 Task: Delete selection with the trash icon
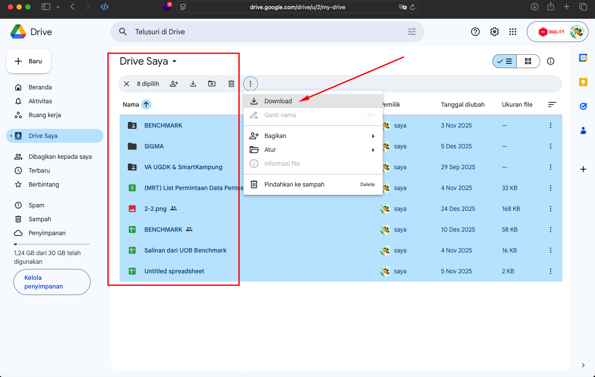(x=231, y=83)
